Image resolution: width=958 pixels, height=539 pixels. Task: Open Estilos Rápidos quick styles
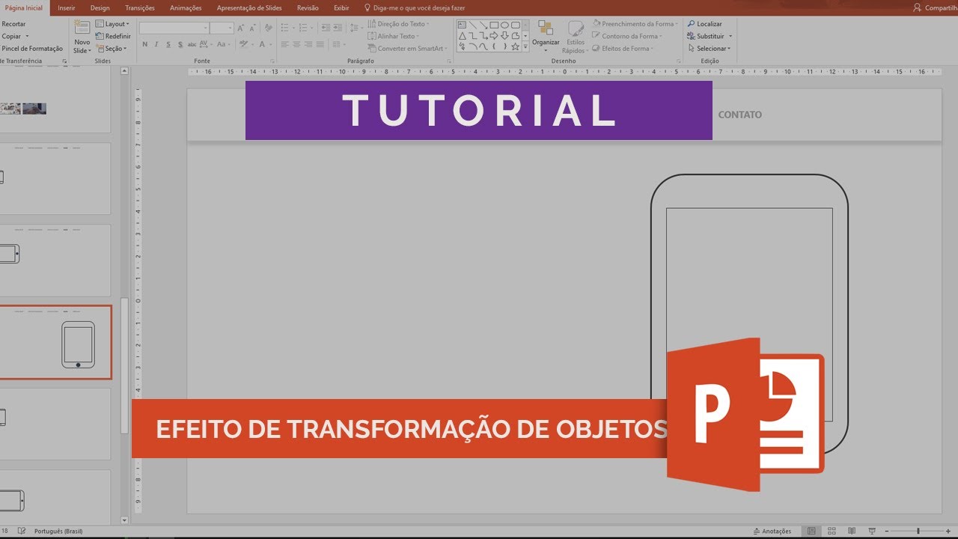575,37
